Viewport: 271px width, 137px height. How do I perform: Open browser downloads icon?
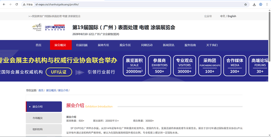coord(254,4)
